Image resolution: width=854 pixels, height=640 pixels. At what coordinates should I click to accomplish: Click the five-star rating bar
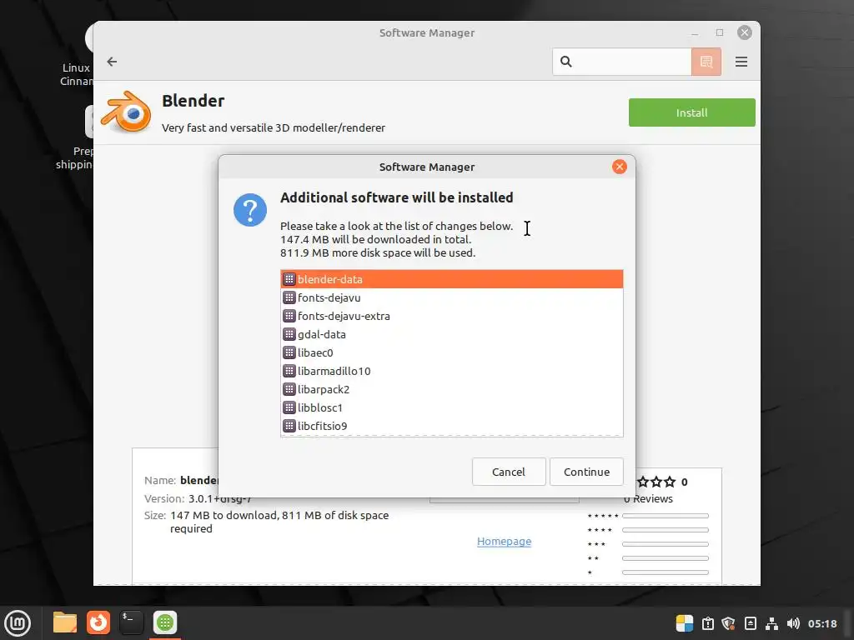click(x=665, y=516)
